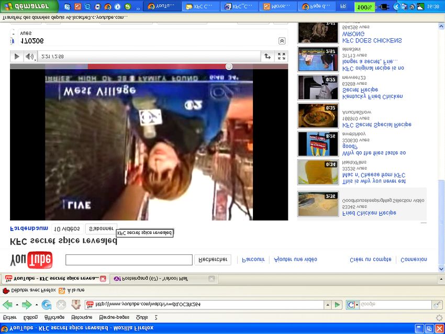Click the Google search field in the toolbar
Screen dimensions: 445x334
click(395, 305)
